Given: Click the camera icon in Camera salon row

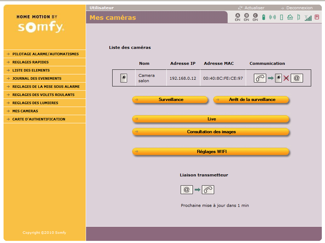Looking at the screenshot, I should tap(124, 78).
